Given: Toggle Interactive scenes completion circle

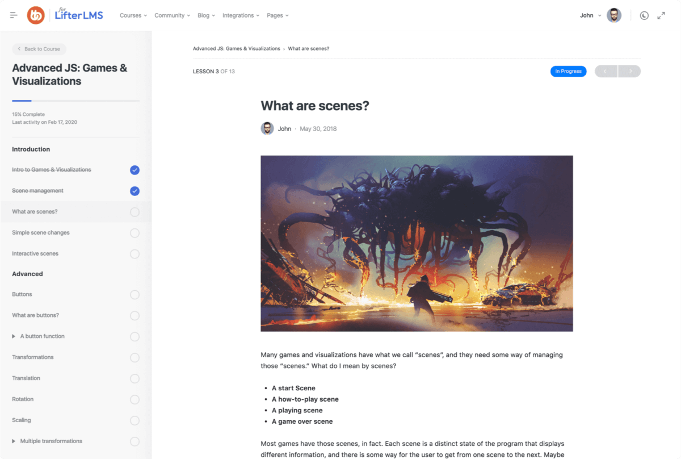Looking at the screenshot, I should [134, 254].
